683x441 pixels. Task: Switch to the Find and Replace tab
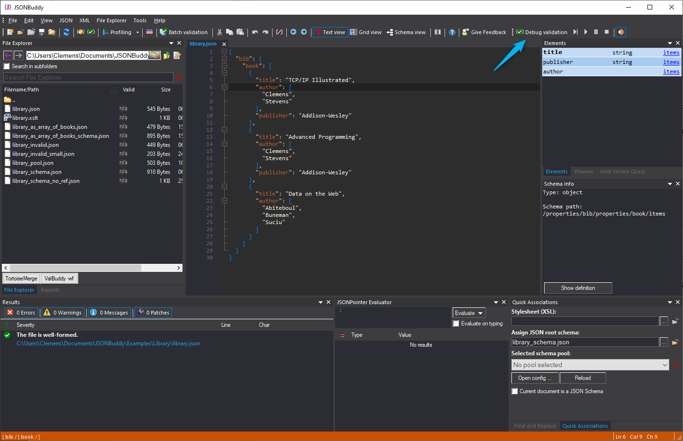[535, 426]
